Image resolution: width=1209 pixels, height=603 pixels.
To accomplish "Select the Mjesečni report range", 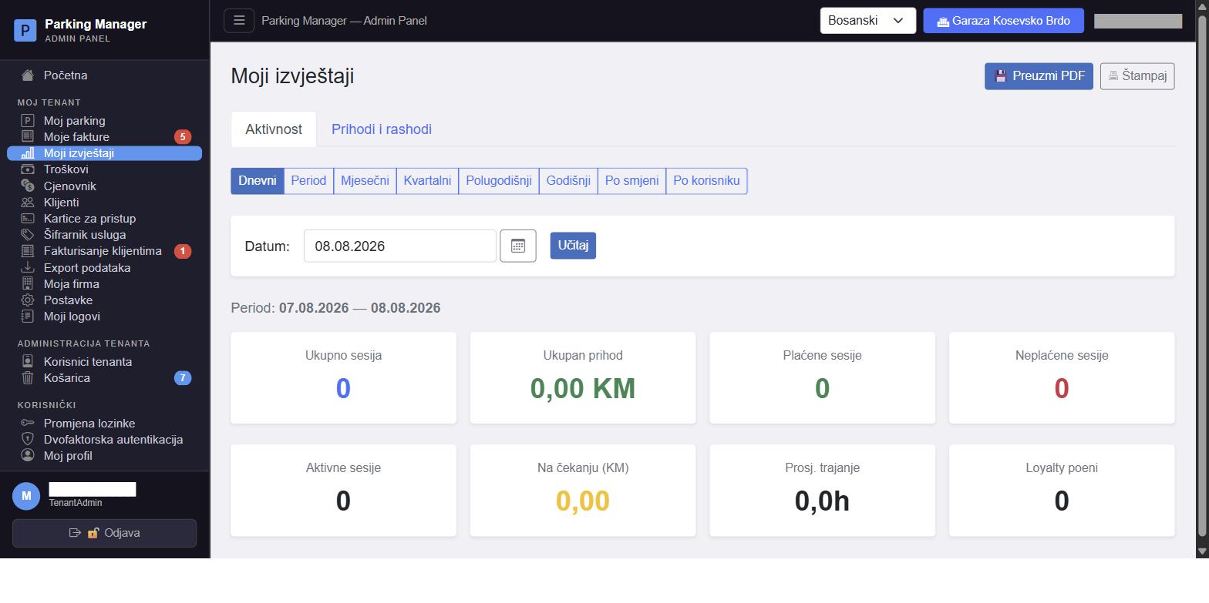I will [x=365, y=181].
